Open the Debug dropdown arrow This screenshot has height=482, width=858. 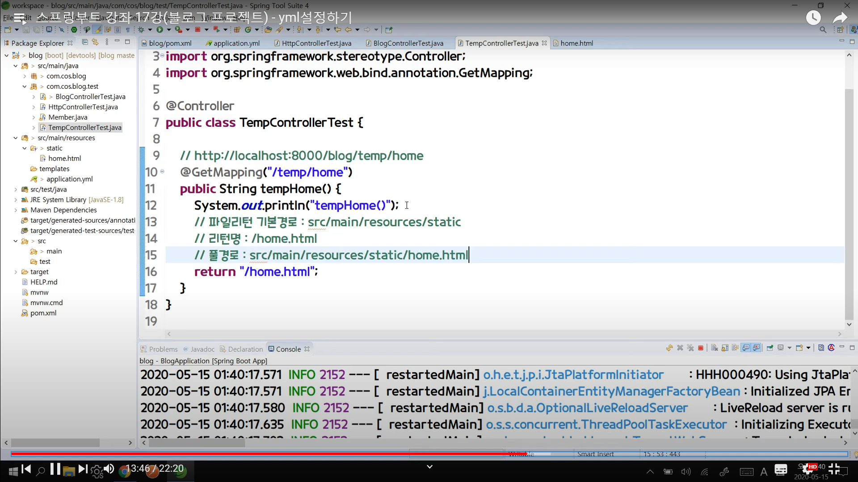click(150, 29)
